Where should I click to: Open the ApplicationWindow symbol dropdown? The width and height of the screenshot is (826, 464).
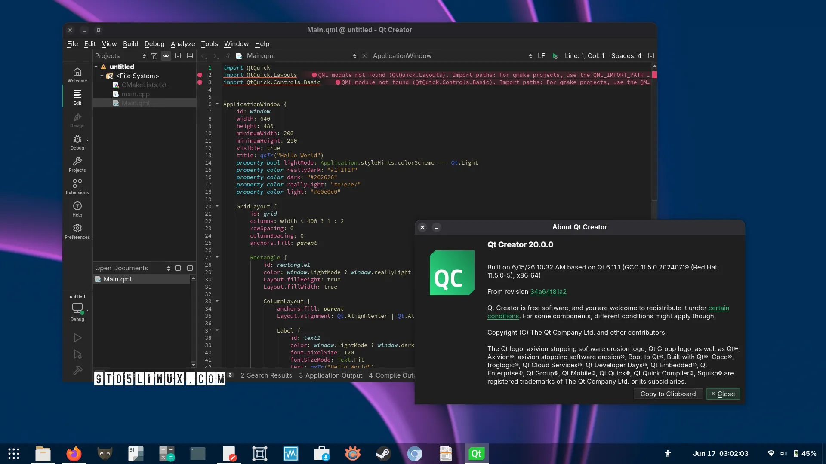[x=452, y=56]
